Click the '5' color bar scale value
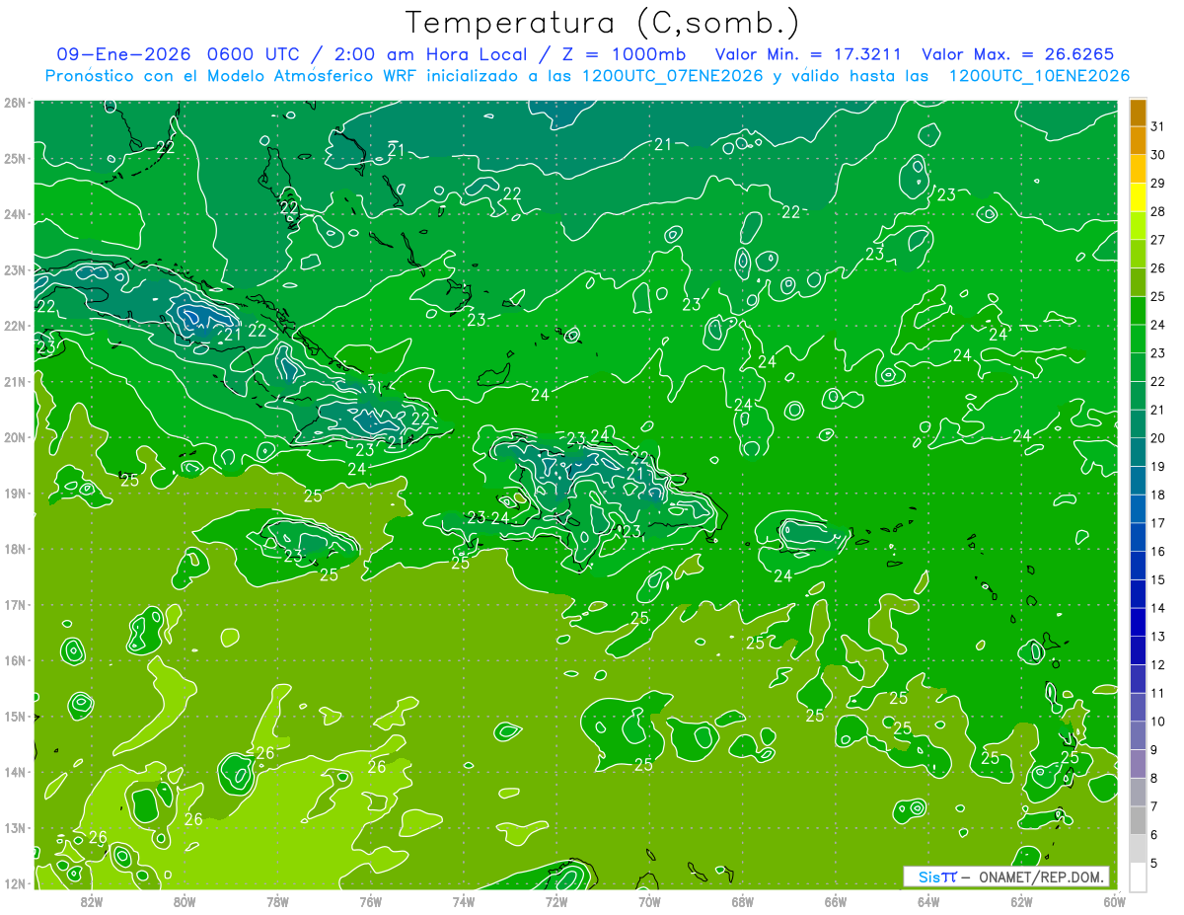 (1154, 863)
